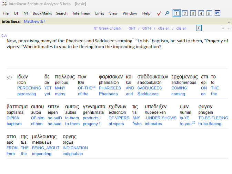232x174 pixels.
Task: Expand the Lines menu
Action: 100,13
